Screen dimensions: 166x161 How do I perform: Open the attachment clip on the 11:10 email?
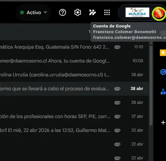(117, 47)
